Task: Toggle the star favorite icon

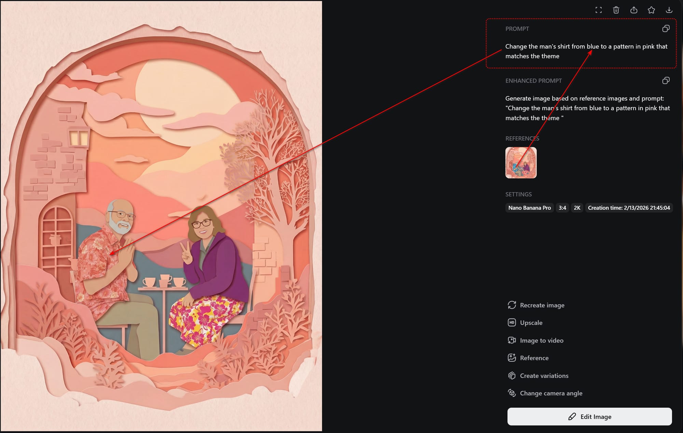Action: [651, 10]
